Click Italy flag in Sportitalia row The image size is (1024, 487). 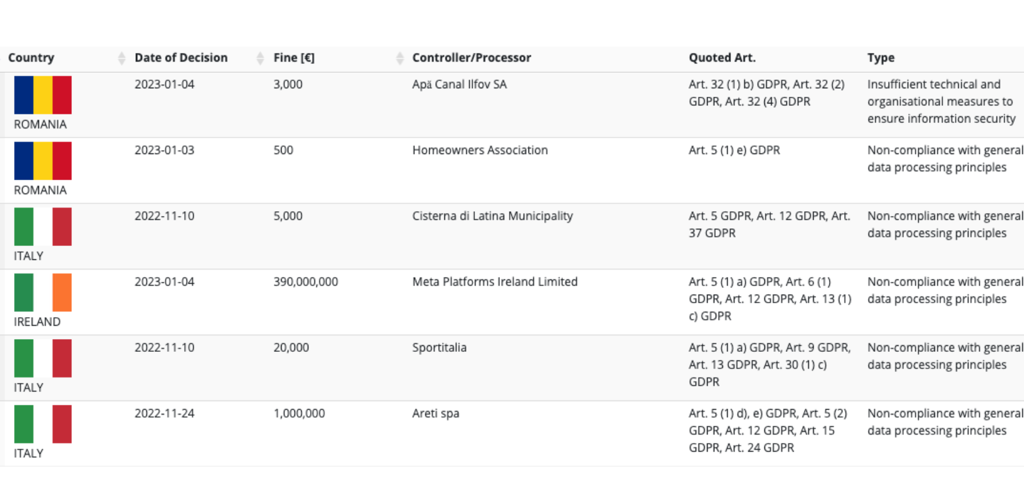[x=43, y=358]
